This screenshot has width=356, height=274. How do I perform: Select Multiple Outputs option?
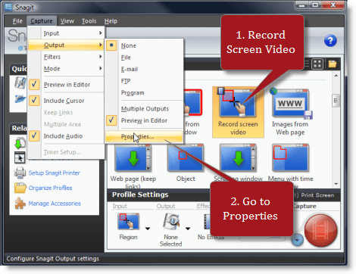coord(144,109)
